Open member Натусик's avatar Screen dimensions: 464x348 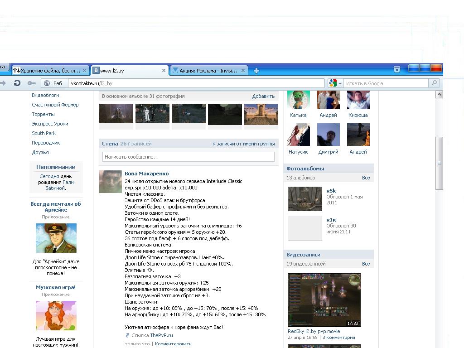(x=299, y=135)
